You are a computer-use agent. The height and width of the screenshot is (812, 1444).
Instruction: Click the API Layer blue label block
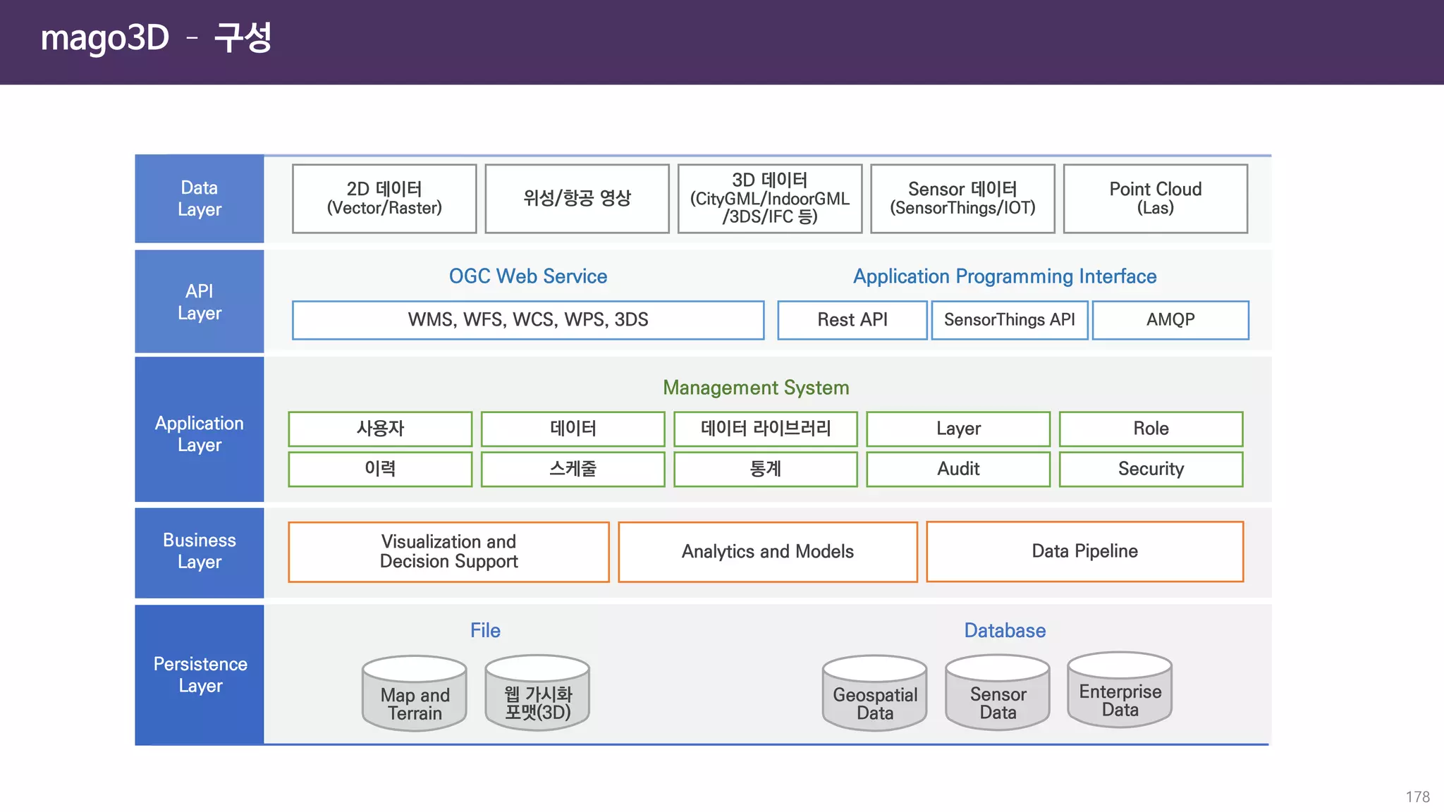200,302
